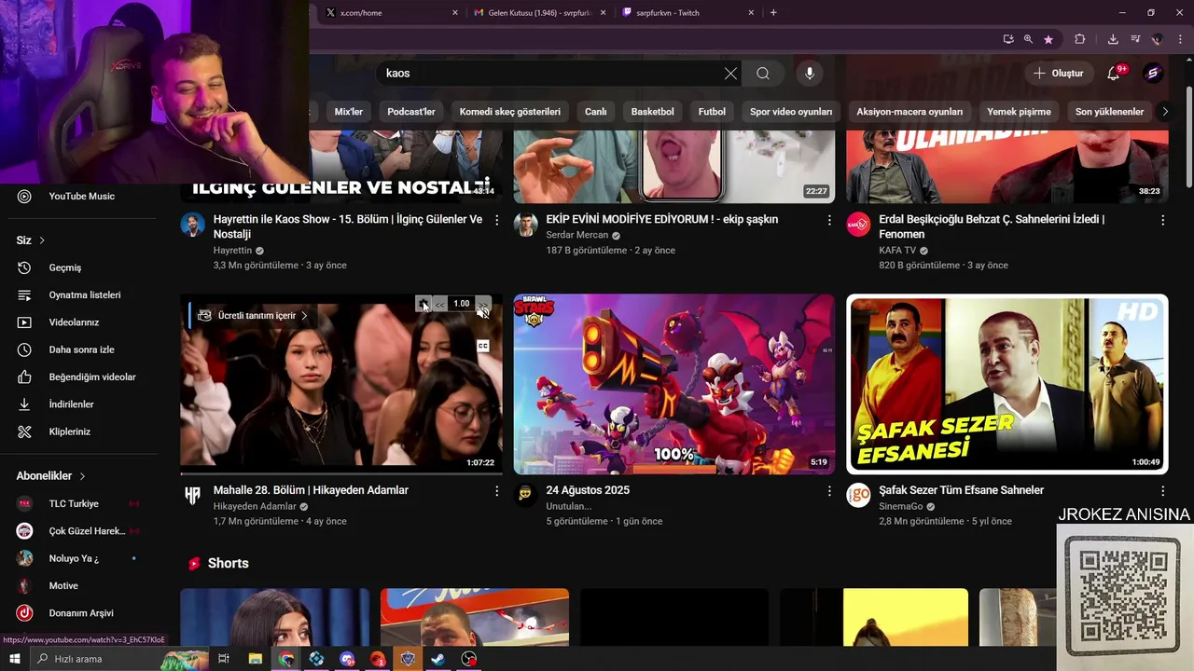This screenshot has width=1194, height=671.
Task: Unmute the Mahalle video preview
Action: click(482, 315)
